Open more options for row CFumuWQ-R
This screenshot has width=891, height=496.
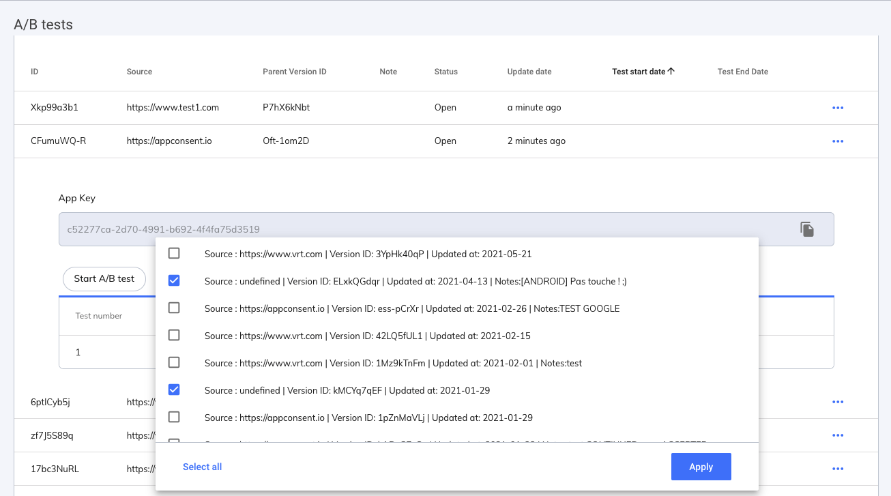(x=838, y=141)
